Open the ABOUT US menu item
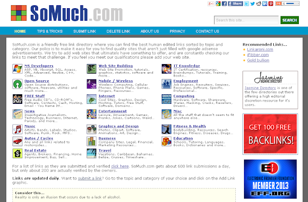This screenshot has width=308, height=202. coord(150,31)
